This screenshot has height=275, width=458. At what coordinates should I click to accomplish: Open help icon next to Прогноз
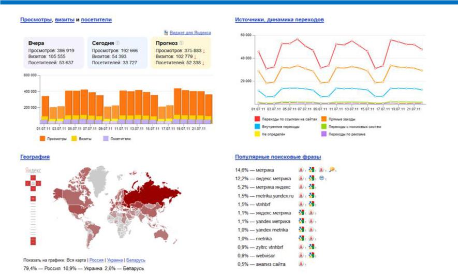click(181, 43)
